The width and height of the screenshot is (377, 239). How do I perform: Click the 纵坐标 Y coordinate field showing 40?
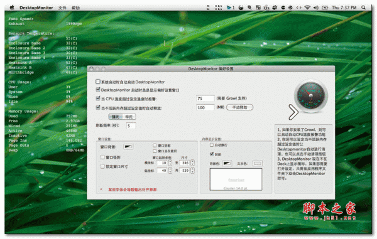pyautogui.click(x=162, y=171)
